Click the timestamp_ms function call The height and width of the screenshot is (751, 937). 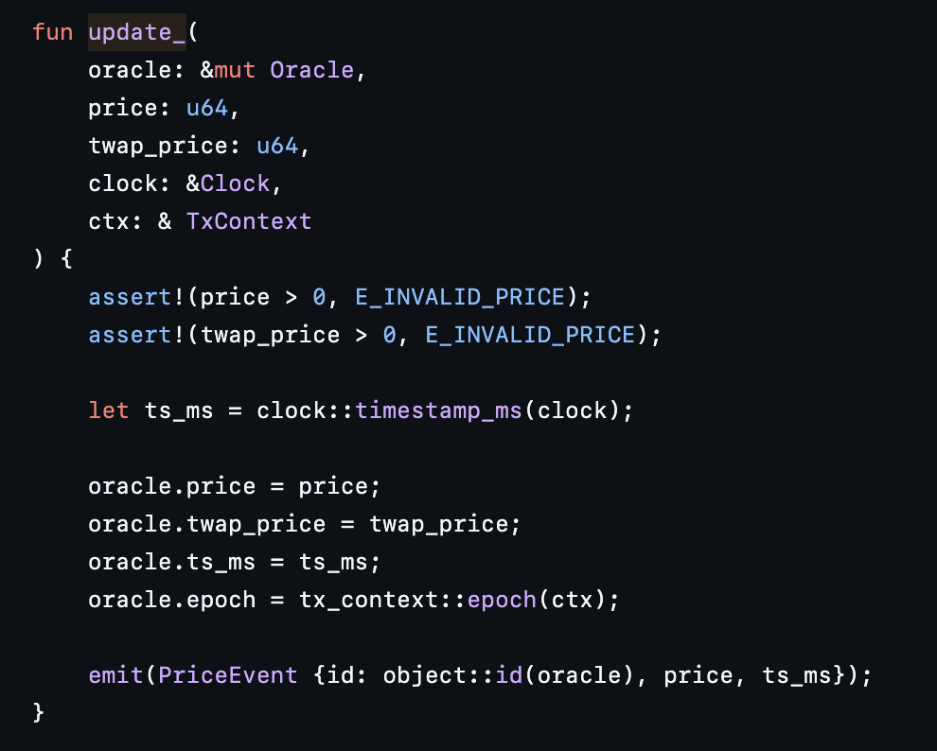438,410
